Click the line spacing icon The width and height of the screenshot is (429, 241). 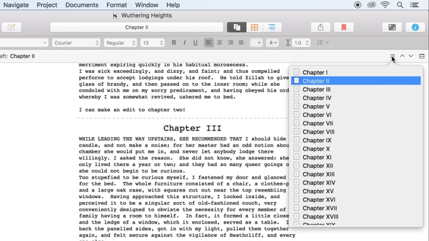[288, 43]
